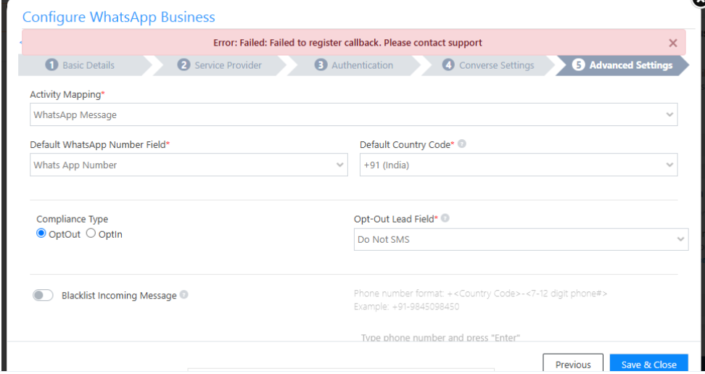Select the OptOut compliance type
705x374 pixels.
(x=41, y=233)
